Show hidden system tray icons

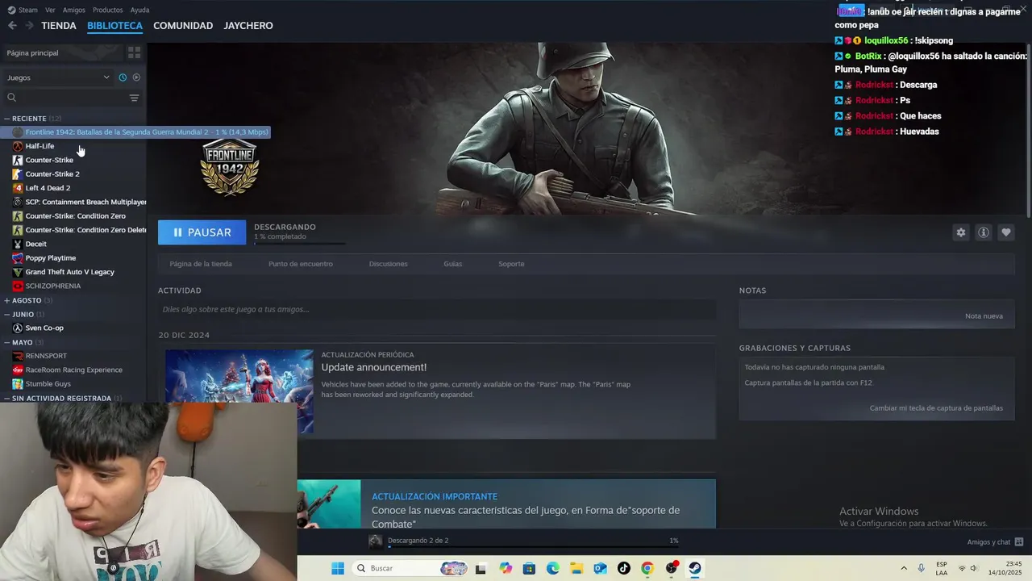(x=903, y=568)
